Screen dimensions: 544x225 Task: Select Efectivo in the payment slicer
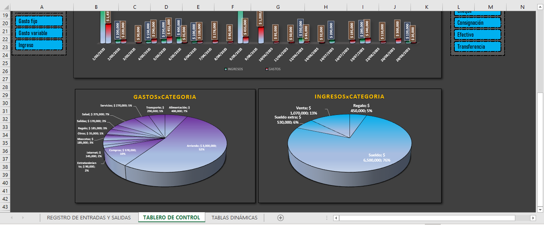pyautogui.click(x=477, y=35)
